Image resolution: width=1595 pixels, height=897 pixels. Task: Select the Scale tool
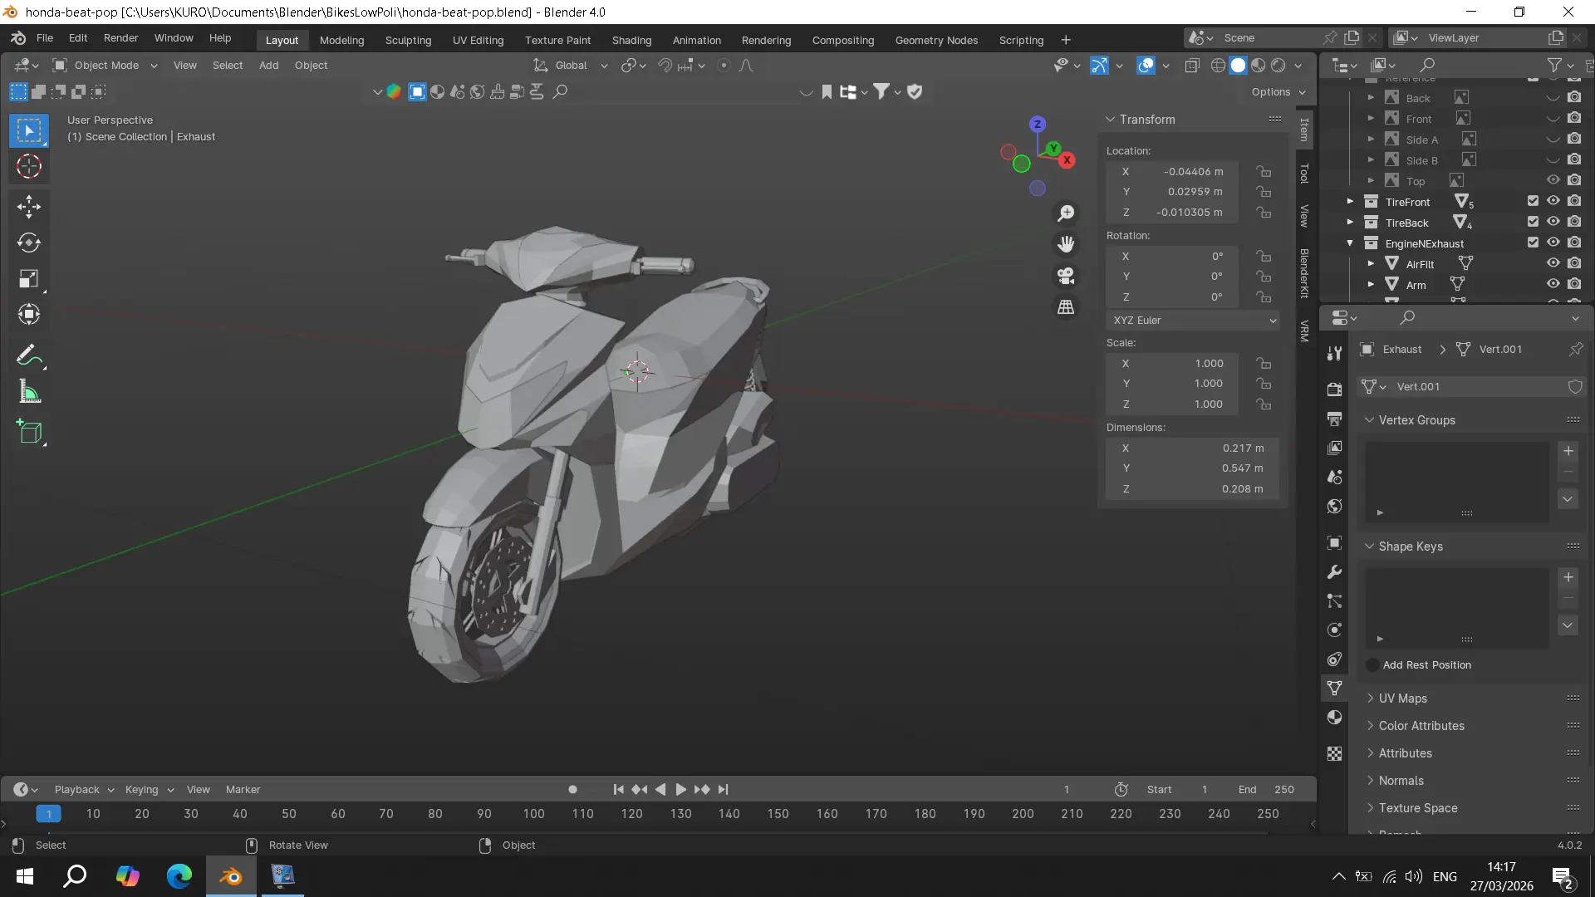[x=29, y=278]
